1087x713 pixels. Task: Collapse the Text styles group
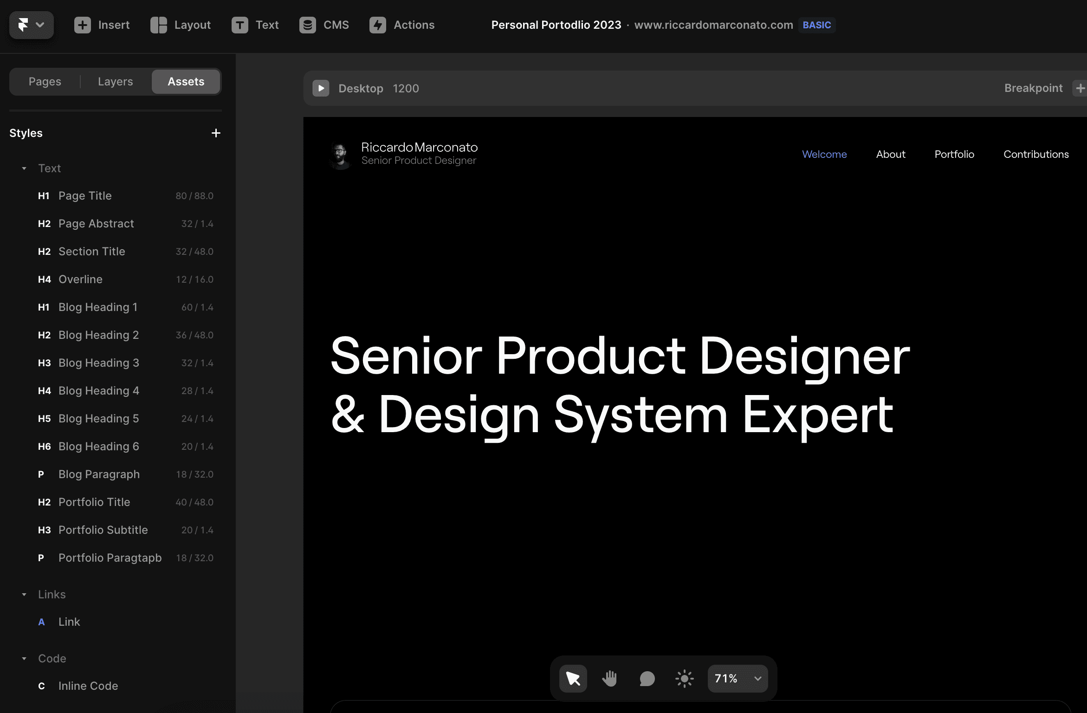tap(24, 169)
